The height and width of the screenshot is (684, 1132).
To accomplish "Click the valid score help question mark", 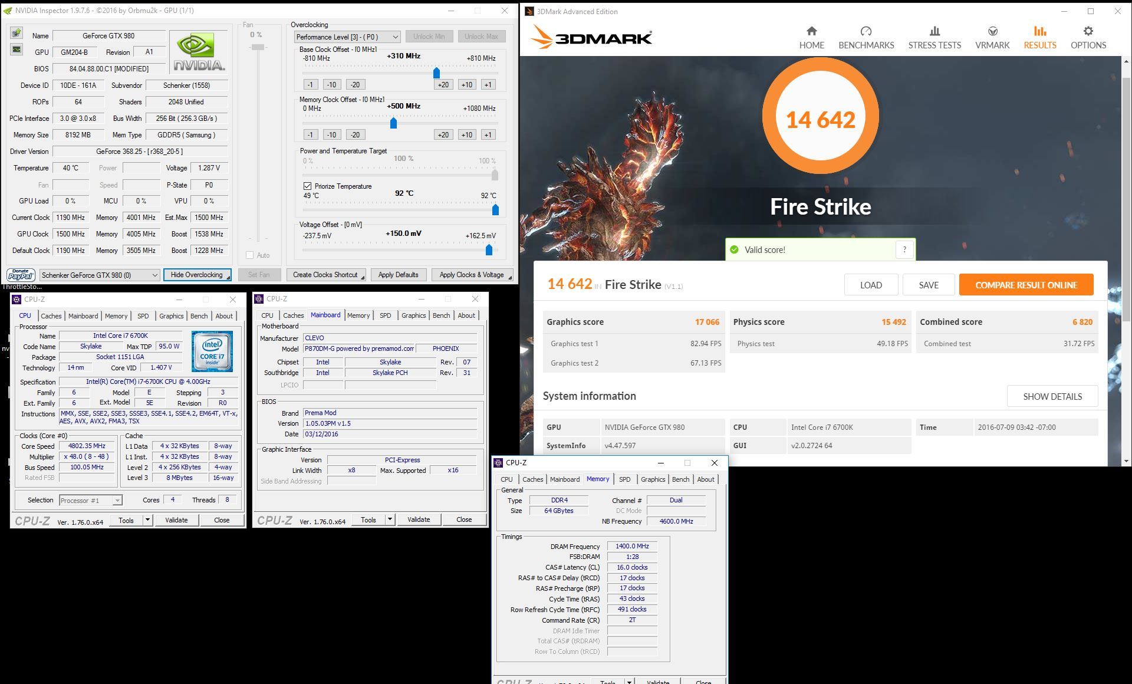I will (904, 249).
